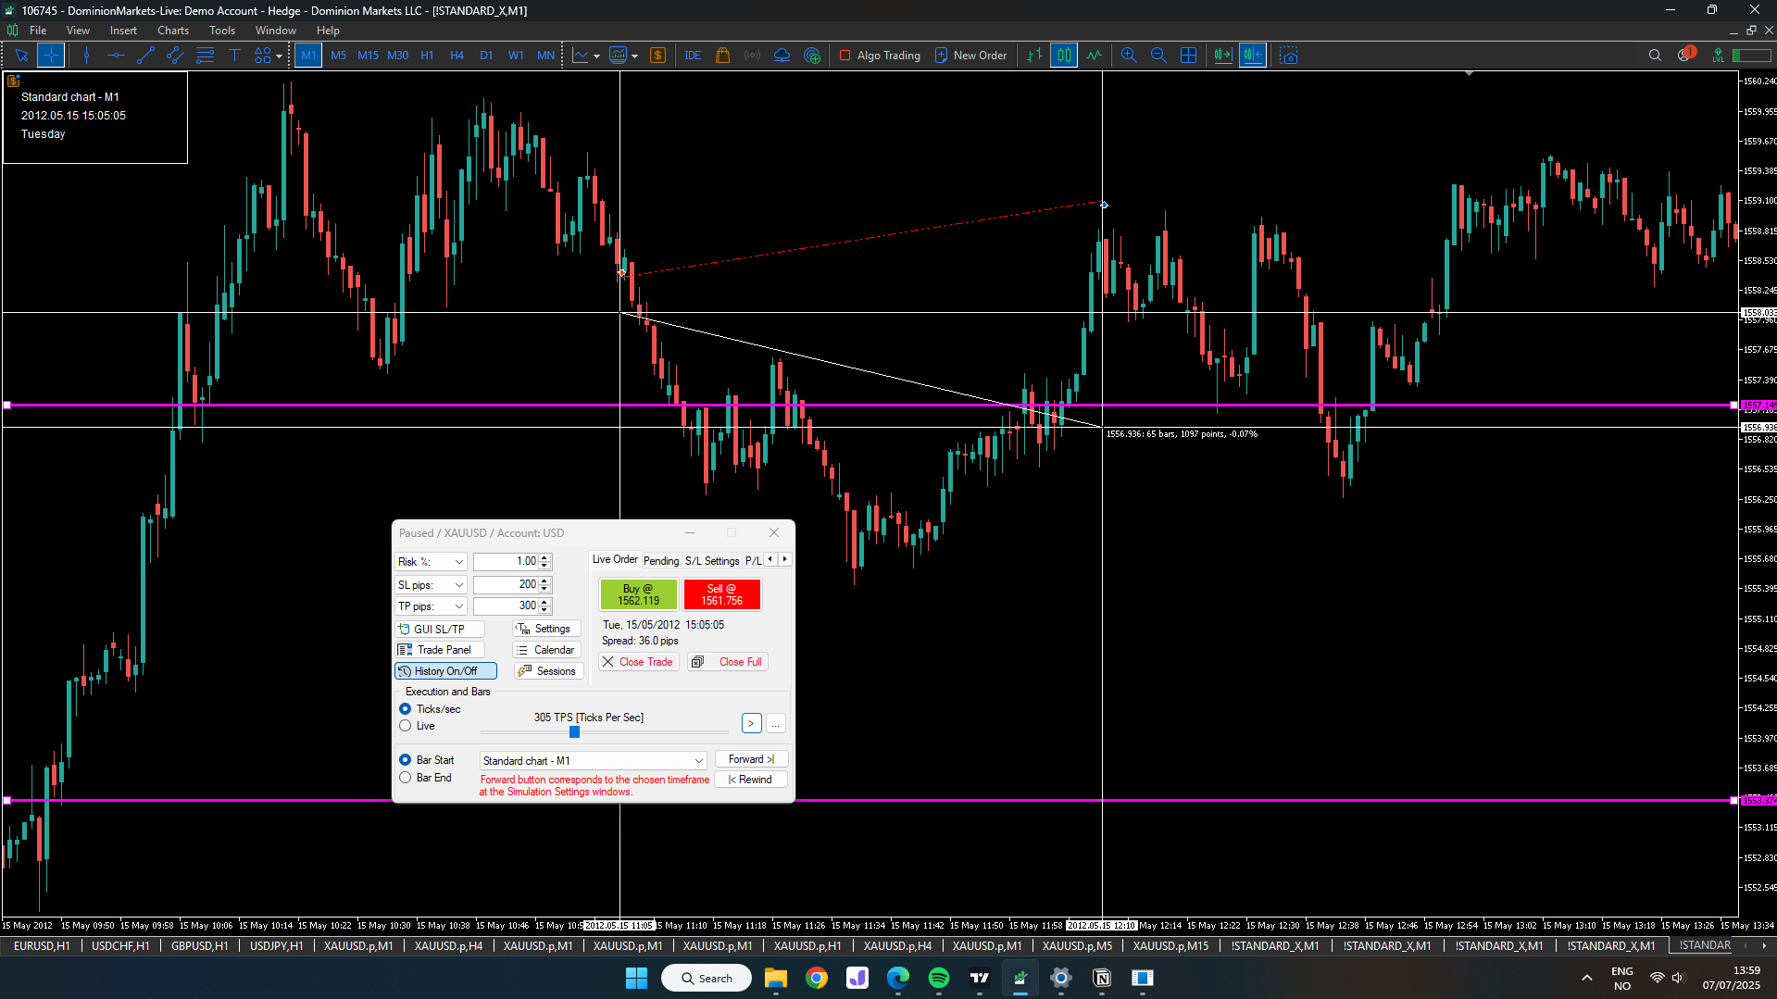The height and width of the screenshot is (999, 1777).
Task: Switch to the D1 timeframe
Action: click(x=486, y=56)
